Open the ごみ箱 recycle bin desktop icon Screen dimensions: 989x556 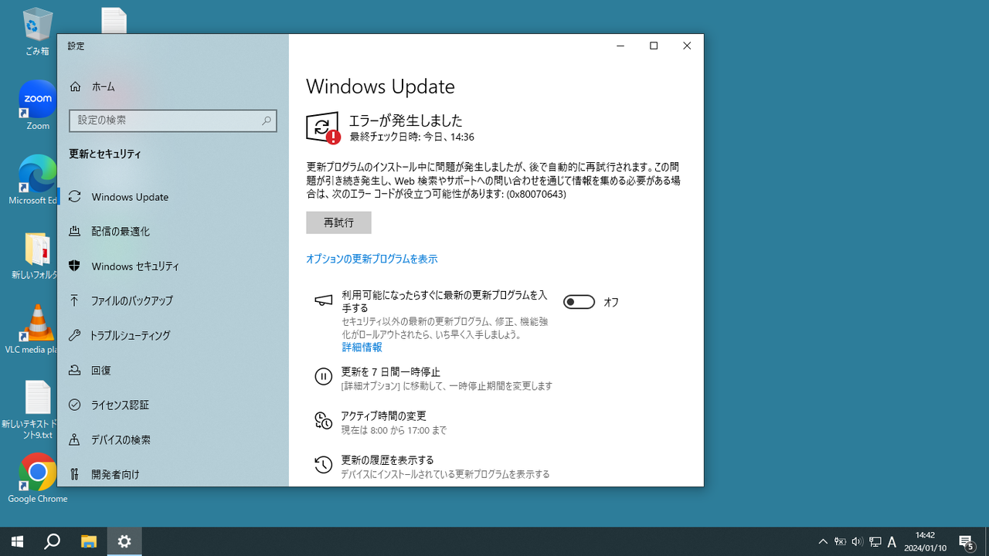[x=36, y=31]
